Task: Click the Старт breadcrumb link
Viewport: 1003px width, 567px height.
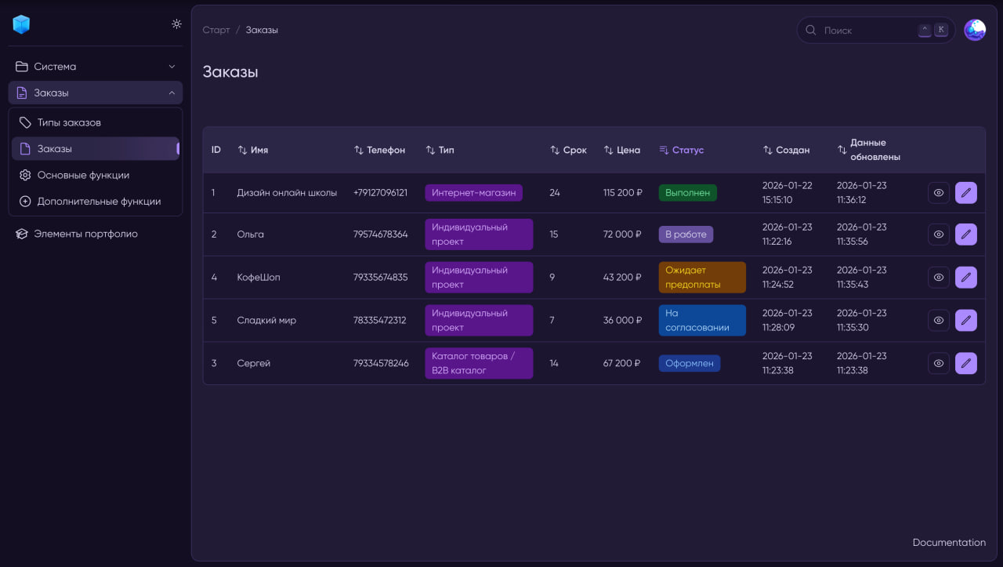Action: coord(215,30)
